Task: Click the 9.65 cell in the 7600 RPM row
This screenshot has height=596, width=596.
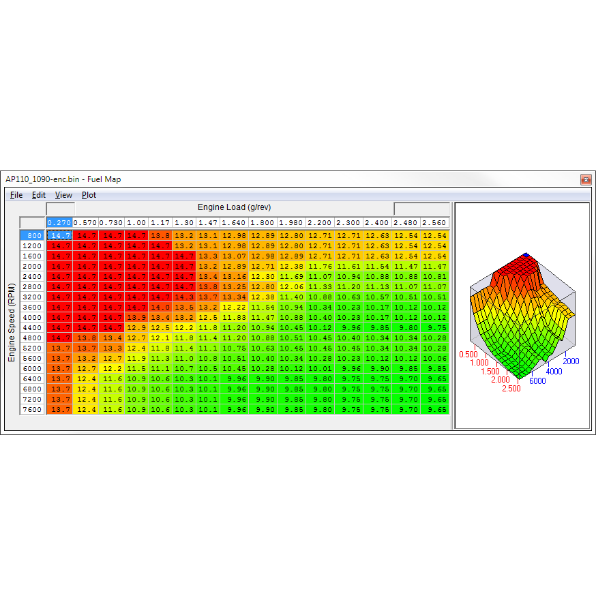Action: [435, 409]
